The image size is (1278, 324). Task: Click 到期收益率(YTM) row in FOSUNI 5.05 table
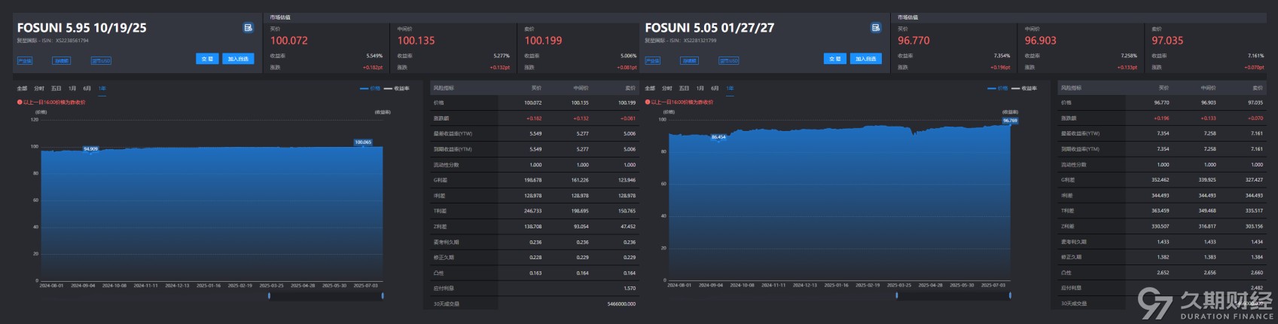point(1162,148)
